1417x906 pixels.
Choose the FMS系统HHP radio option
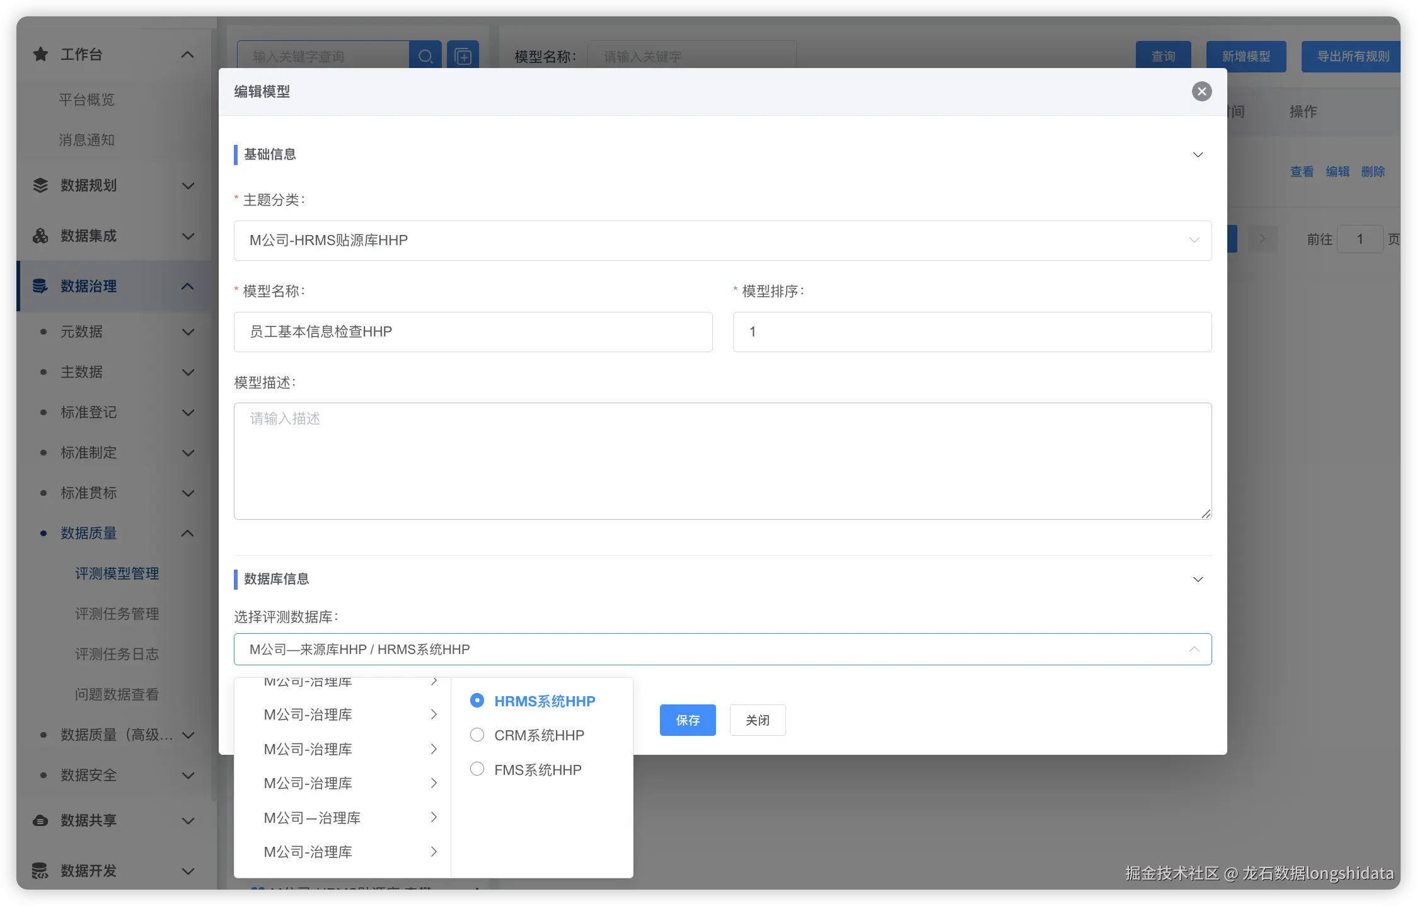[x=477, y=769]
